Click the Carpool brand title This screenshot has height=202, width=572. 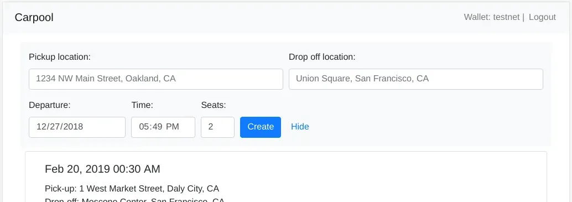coord(34,18)
